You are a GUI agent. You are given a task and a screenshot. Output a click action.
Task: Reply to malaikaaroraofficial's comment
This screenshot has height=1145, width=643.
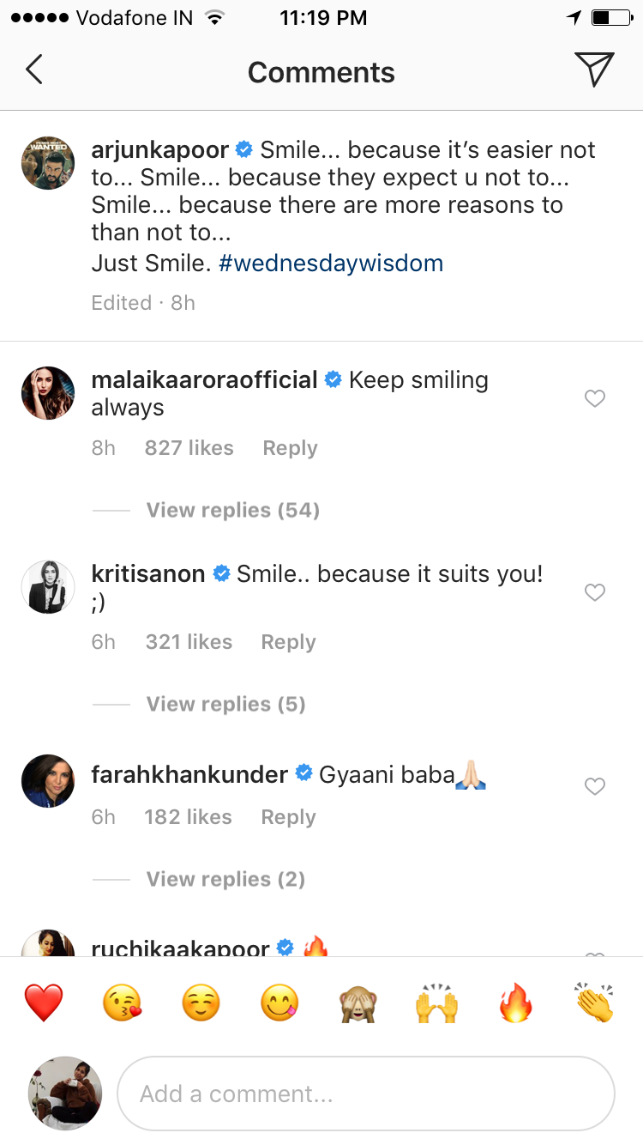click(290, 448)
